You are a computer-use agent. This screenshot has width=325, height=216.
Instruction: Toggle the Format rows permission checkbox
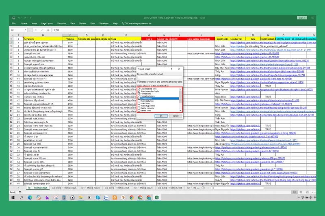(x=139, y=98)
